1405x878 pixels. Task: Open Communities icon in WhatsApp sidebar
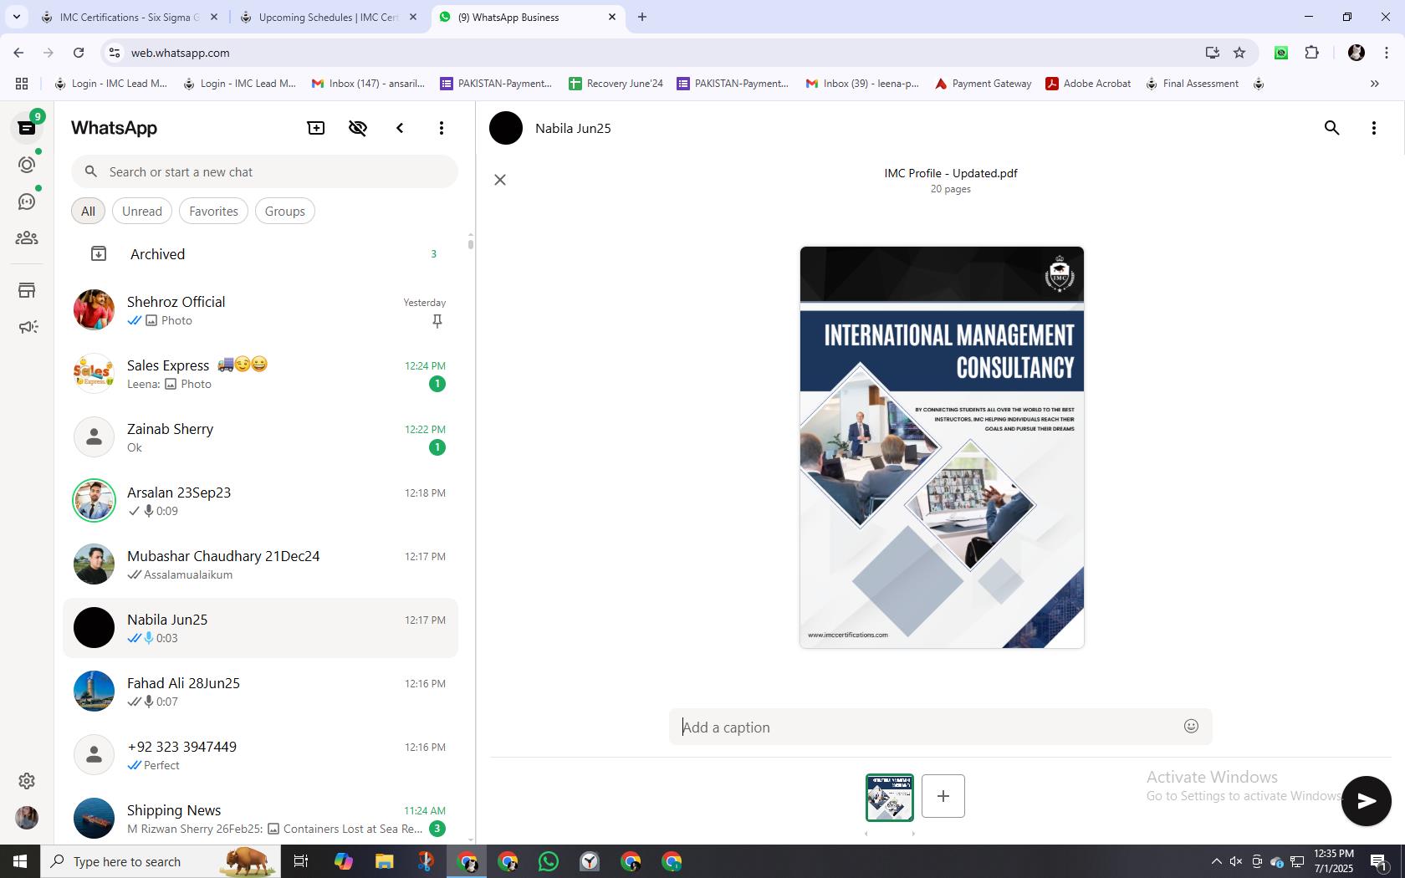pos(27,238)
